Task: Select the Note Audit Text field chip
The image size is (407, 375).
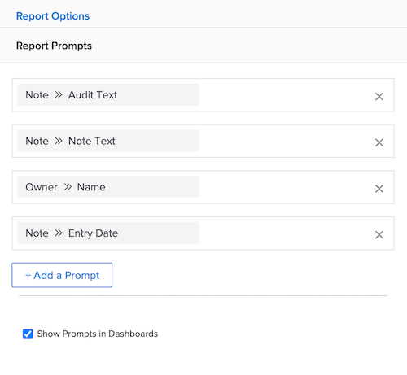Action: coord(108,94)
